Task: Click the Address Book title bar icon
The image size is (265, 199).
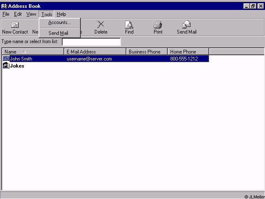Action: point(4,6)
